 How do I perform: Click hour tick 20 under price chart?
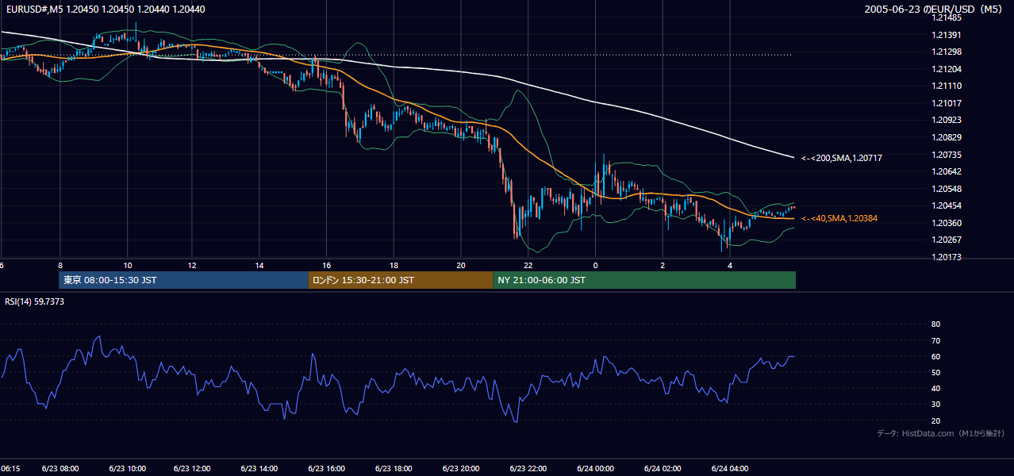coord(461,265)
